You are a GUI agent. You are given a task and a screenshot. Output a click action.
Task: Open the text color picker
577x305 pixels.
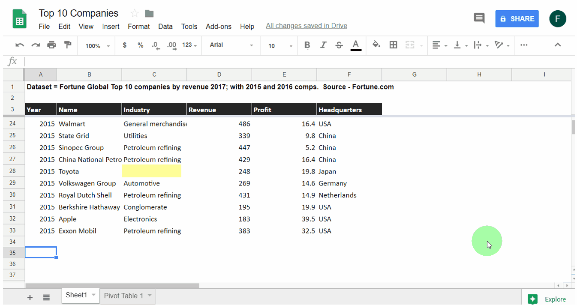(x=355, y=45)
